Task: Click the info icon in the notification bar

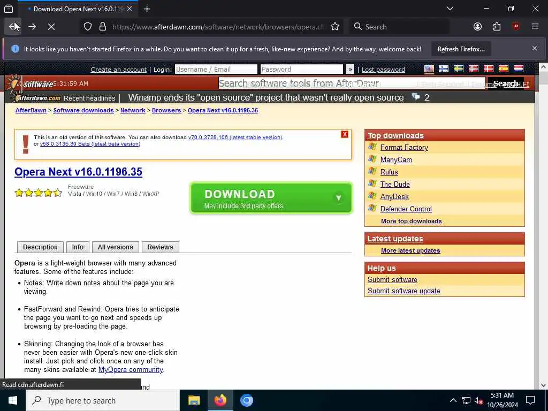Action: click(x=15, y=49)
